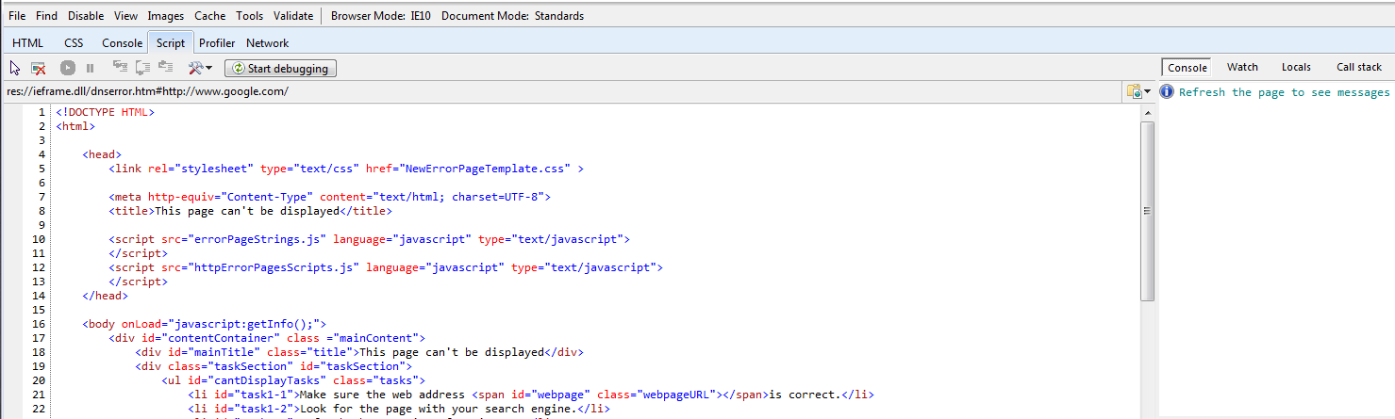Click the source pane vertical scrollbar thumb
1395x419 pixels.
point(1148,211)
